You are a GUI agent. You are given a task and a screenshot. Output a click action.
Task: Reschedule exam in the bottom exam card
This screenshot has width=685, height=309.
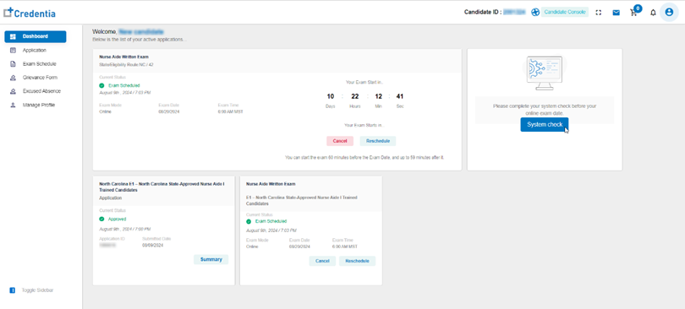coord(358,261)
